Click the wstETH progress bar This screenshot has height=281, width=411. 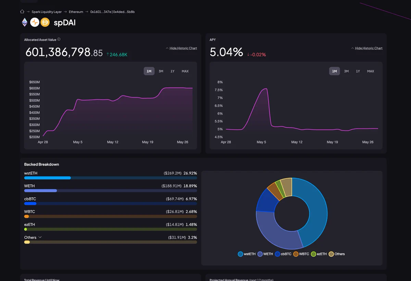click(x=111, y=178)
